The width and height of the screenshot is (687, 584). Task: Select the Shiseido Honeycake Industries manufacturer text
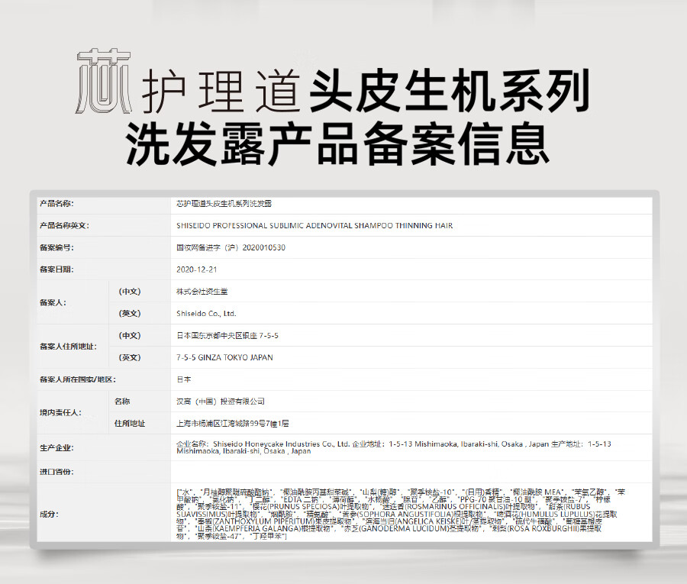click(280, 443)
